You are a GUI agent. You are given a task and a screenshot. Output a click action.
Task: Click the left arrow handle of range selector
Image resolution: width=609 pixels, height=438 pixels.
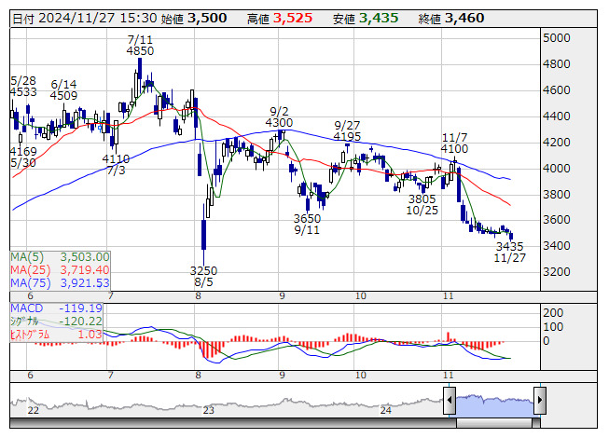[x=450, y=400]
